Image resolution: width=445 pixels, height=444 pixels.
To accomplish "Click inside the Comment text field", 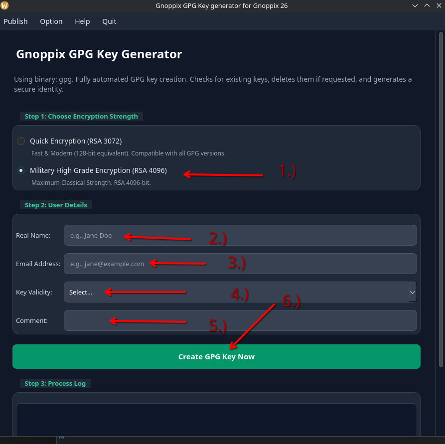I will (x=240, y=321).
